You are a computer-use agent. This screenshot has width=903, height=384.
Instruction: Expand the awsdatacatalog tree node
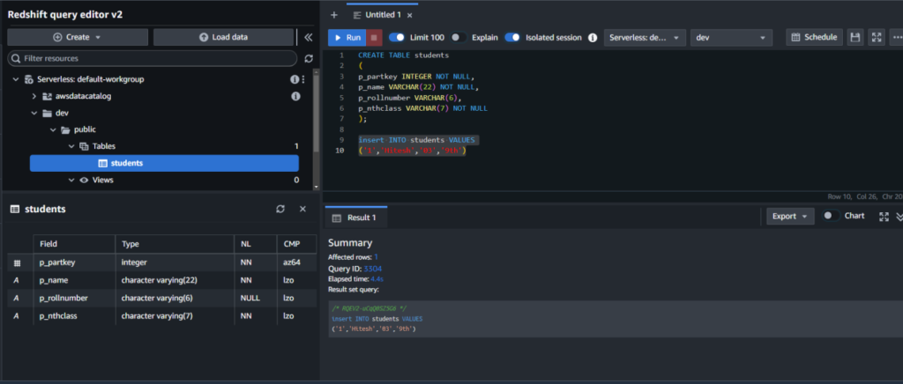click(x=34, y=96)
